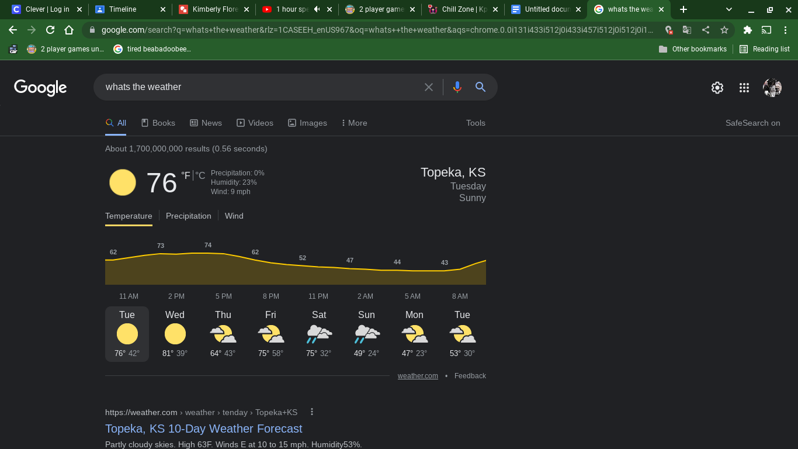
Task: Open a new browser tab
Action: pos(683,9)
